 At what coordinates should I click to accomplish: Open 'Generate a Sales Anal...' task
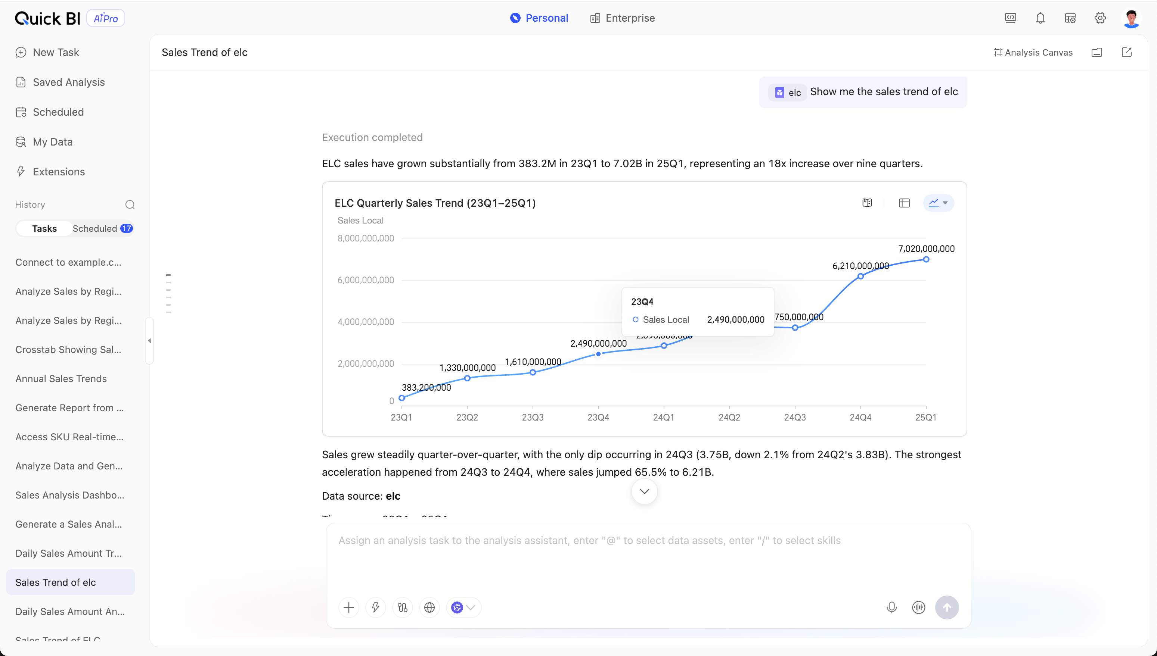tap(70, 524)
